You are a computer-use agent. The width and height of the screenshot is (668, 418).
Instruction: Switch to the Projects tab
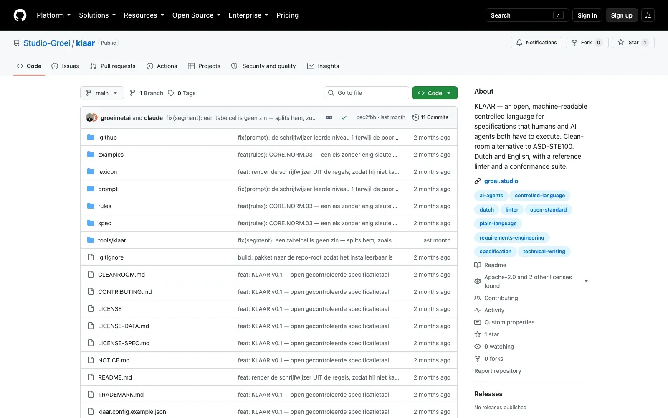click(204, 66)
